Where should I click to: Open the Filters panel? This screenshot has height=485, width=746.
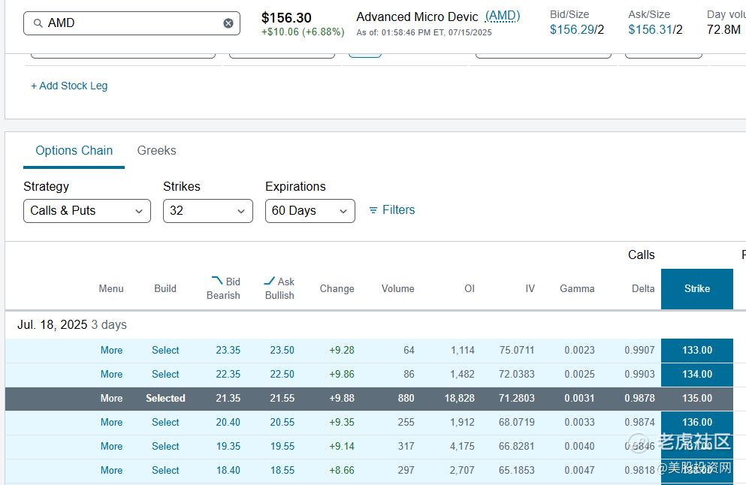coord(392,209)
